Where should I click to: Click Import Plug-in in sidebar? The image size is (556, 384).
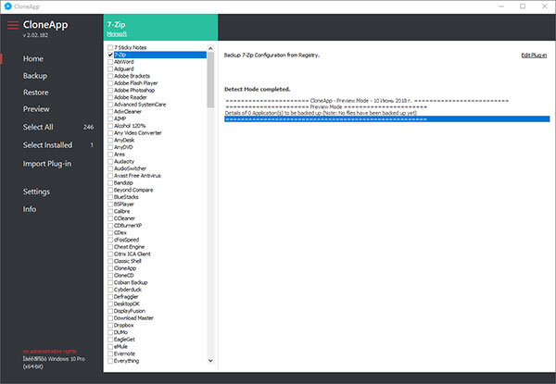47,164
